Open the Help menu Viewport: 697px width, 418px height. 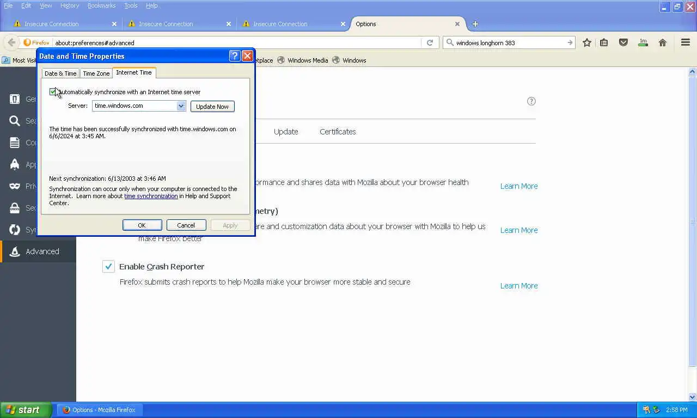pyautogui.click(x=152, y=5)
